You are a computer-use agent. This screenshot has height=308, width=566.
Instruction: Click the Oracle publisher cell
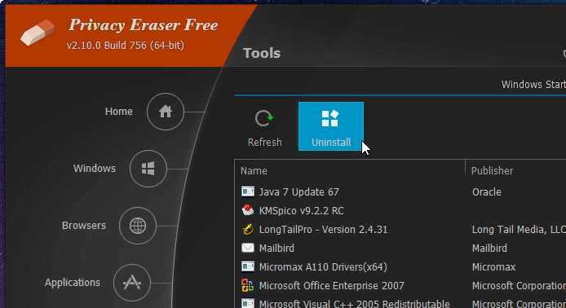click(x=487, y=191)
